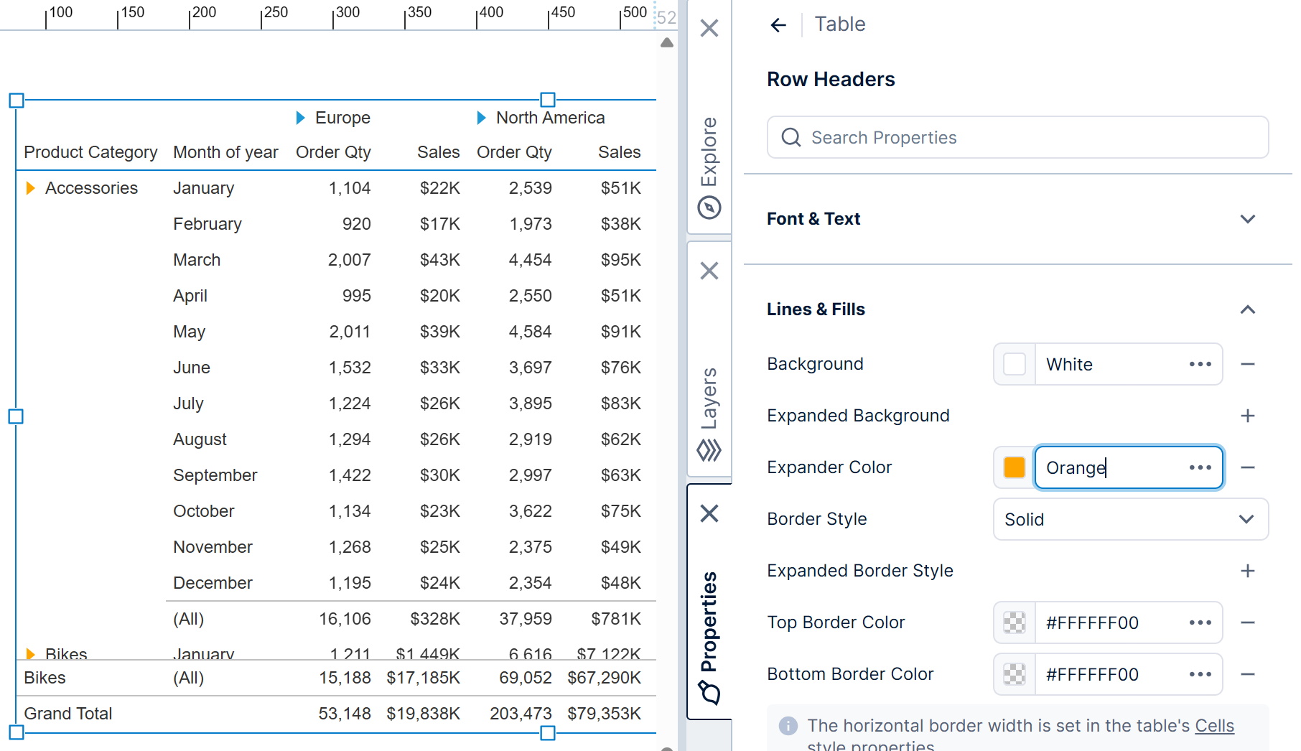This screenshot has height=751, width=1301.
Task: Close the Explore panel tab
Action: pyautogui.click(x=709, y=28)
